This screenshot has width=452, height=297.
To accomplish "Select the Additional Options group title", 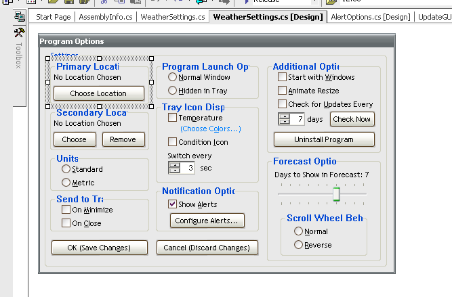I will coord(306,66).
